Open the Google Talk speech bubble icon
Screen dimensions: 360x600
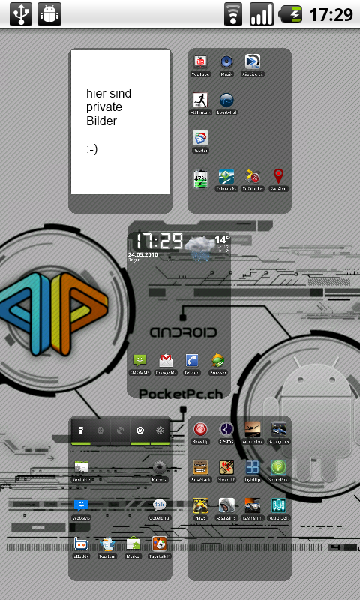[x=159, y=505]
